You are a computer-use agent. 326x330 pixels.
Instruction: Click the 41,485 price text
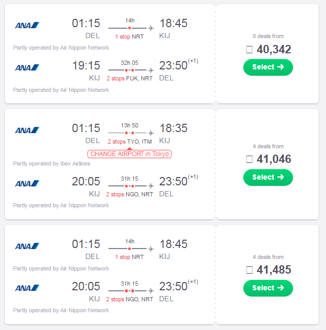(x=274, y=270)
